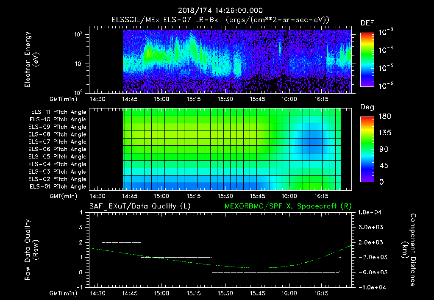Screen dimensions: 434x300
Task: Click the 16:00 time tick under the pitch angle panel
Action: 289,197
